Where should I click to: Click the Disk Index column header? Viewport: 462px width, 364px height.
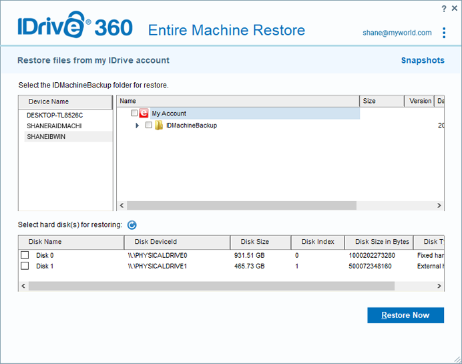[x=318, y=242]
